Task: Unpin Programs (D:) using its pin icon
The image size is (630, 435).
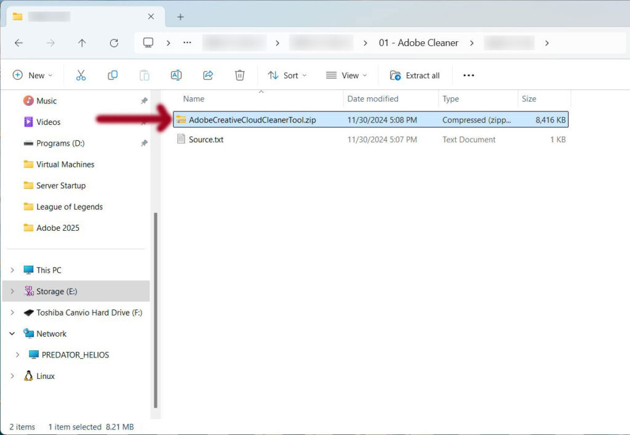Action: 144,143
